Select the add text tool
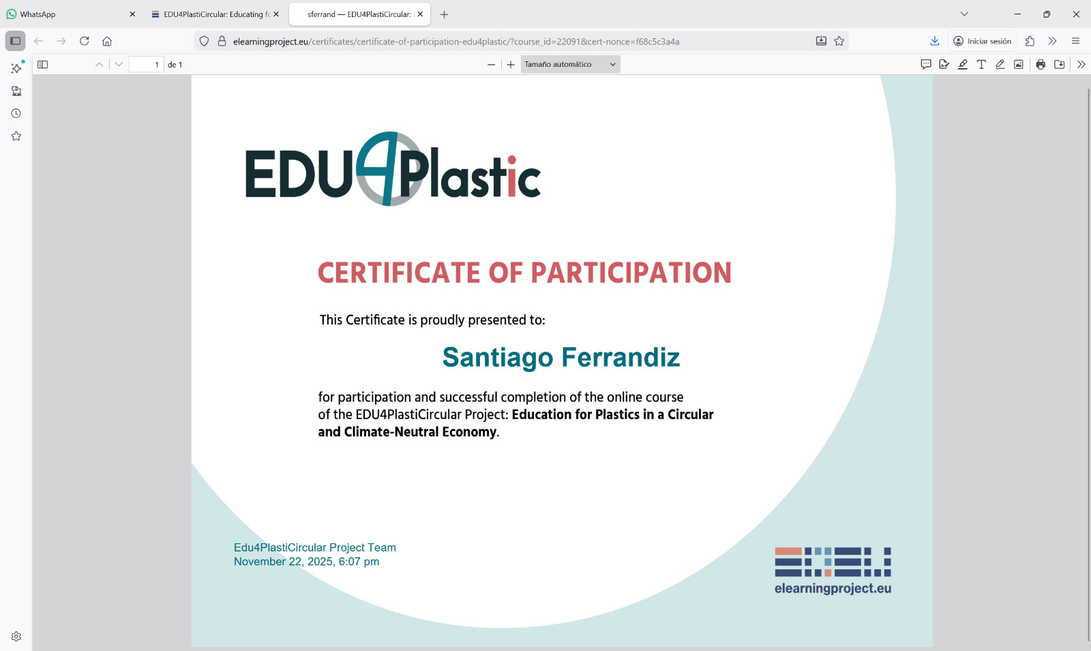The width and height of the screenshot is (1091, 651). point(981,65)
